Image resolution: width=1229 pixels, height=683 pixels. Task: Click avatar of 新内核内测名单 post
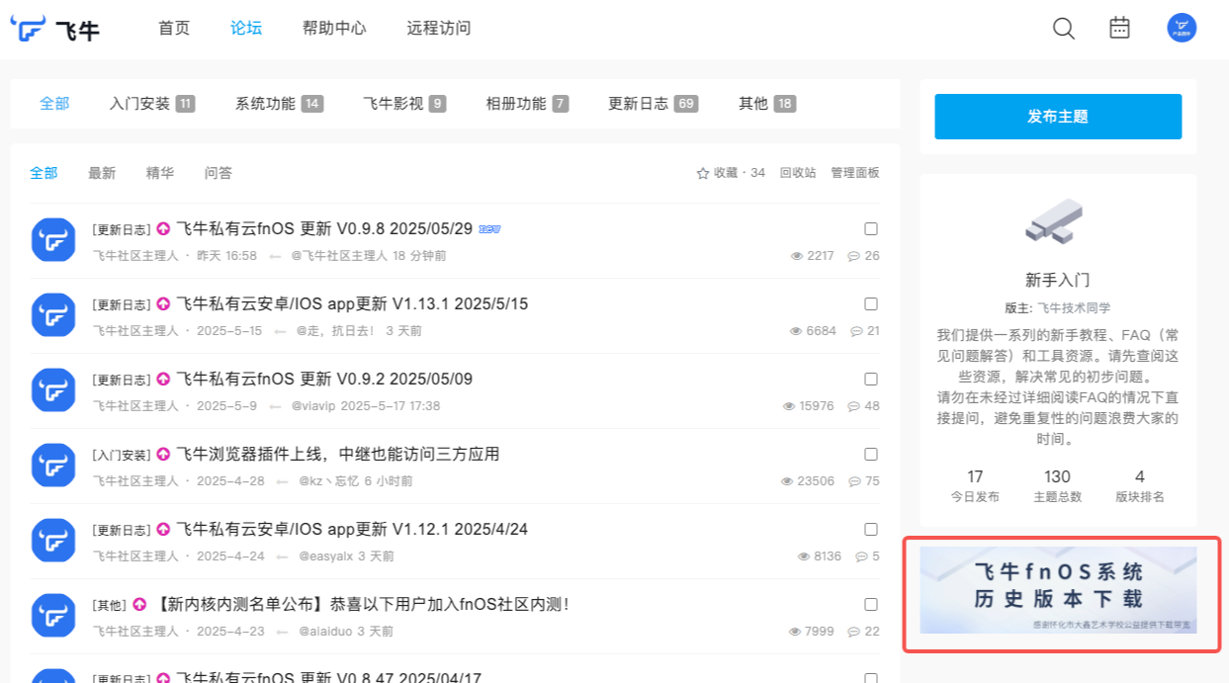(53, 616)
